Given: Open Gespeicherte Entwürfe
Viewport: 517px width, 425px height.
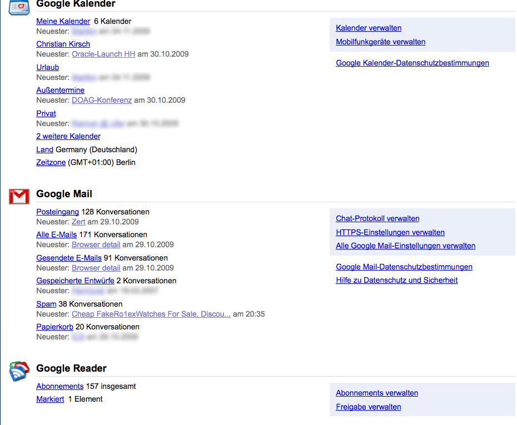Looking at the screenshot, I should [x=75, y=281].
